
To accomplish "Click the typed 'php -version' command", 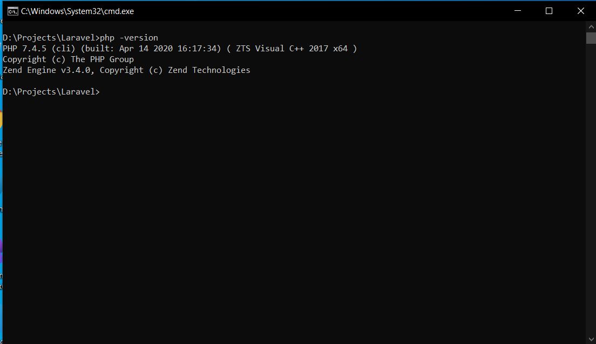I will click(x=129, y=38).
